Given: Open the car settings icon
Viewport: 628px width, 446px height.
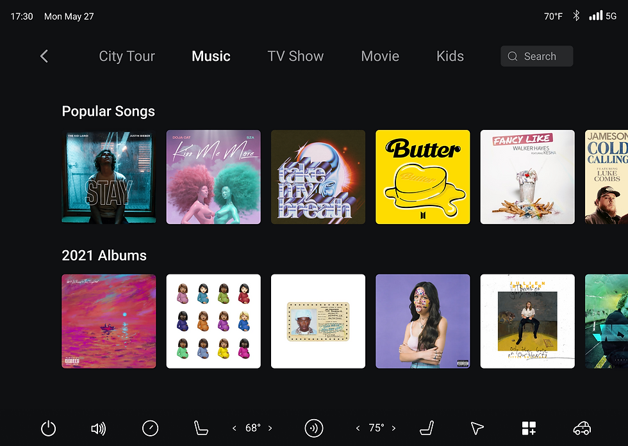Looking at the screenshot, I should 582,428.
